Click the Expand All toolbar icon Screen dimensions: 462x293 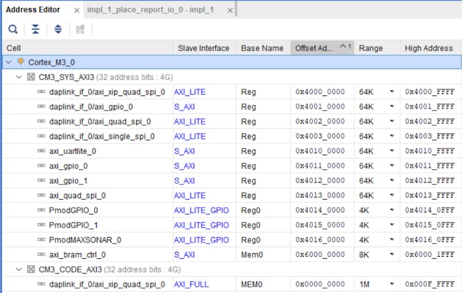[x=58, y=29]
